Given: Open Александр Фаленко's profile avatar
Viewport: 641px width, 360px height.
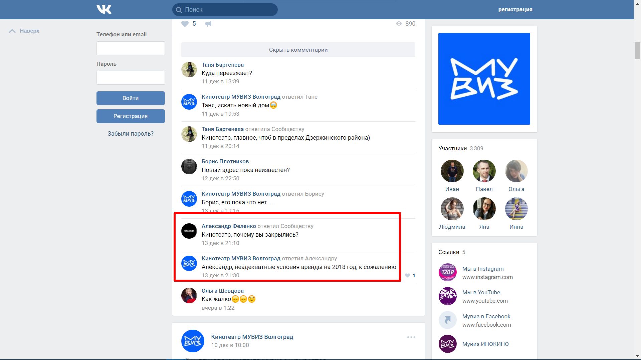Looking at the screenshot, I should click(x=189, y=231).
